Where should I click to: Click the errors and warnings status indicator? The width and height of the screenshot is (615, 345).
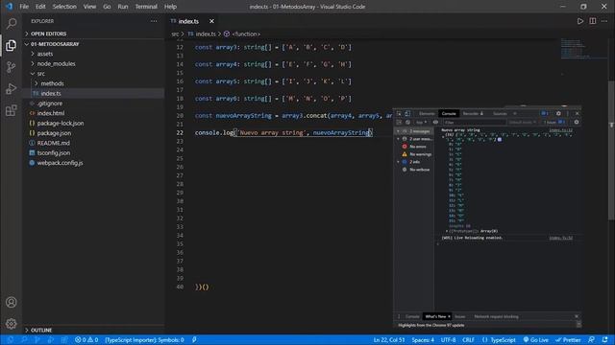click(86, 340)
